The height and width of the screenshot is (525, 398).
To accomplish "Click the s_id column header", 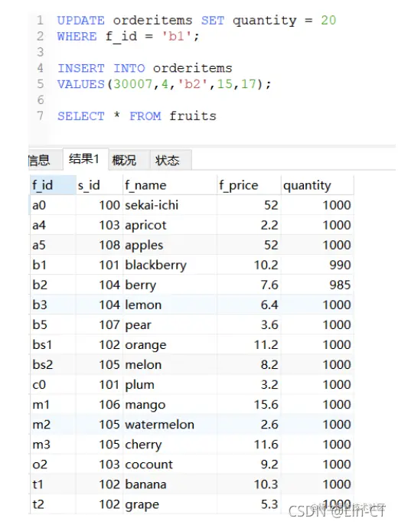I will (99, 185).
